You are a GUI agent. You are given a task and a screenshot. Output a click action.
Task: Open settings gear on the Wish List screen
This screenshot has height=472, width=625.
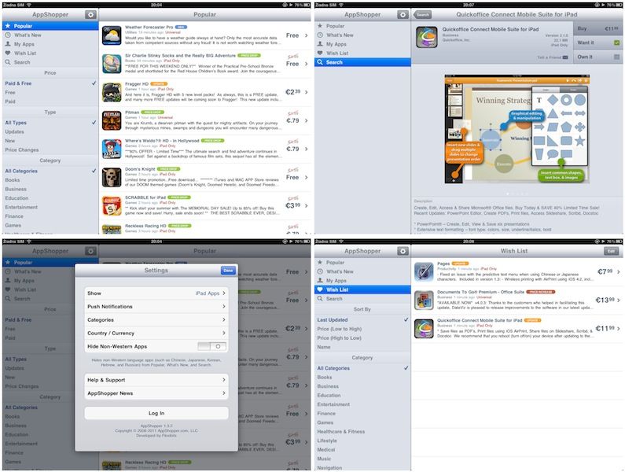click(x=403, y=251)
